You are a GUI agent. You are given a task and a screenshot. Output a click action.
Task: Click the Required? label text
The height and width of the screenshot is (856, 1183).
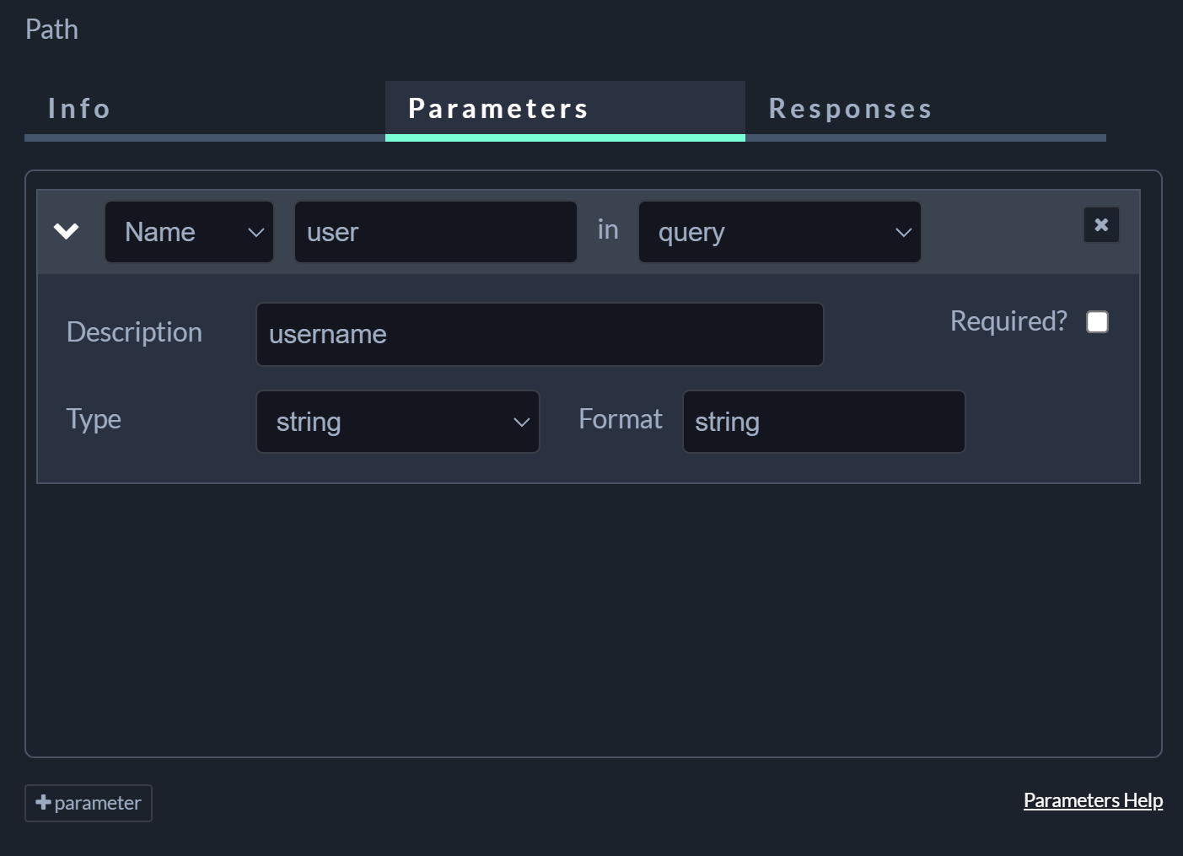pyautogui.click(x=1008, y=321)
